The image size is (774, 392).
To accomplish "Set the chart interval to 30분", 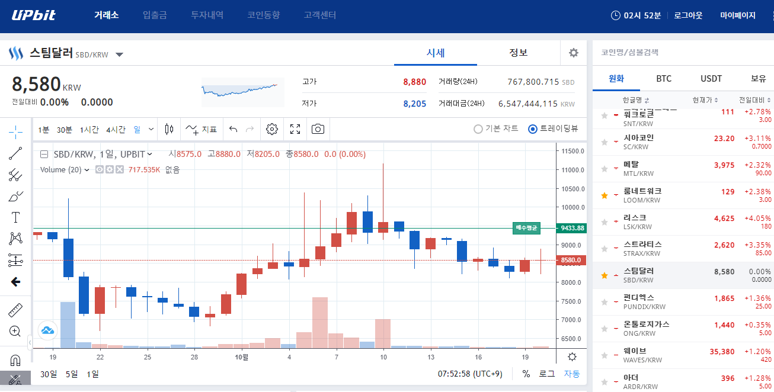I will coord(65,130).
